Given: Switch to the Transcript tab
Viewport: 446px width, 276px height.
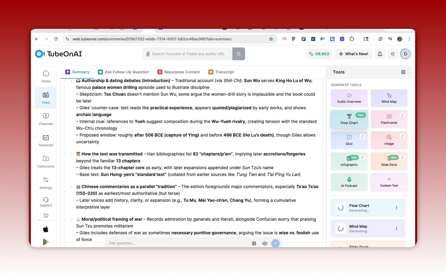Looking at the screenshot, I should pos(225,72).
